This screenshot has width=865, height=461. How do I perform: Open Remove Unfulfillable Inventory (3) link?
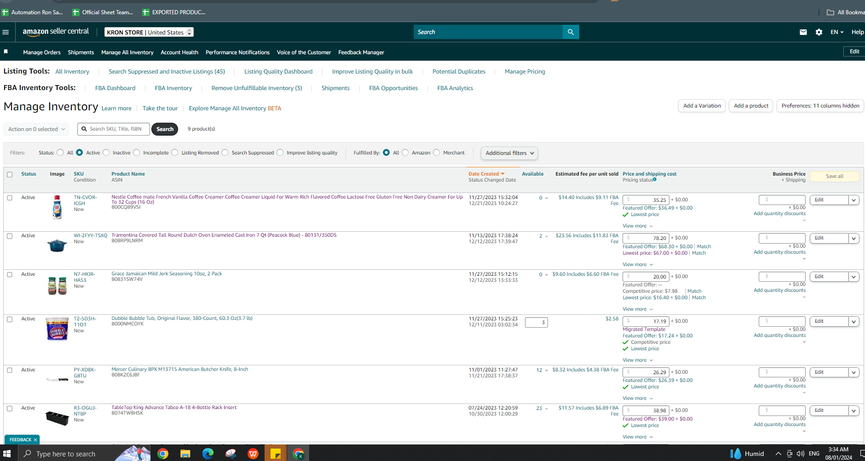click(x=257, y=88)
